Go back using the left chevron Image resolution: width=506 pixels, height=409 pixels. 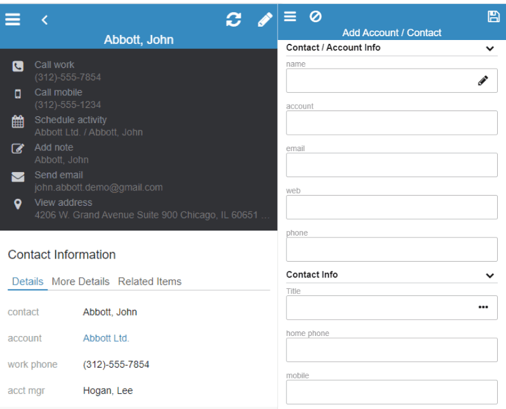point(44,20)
